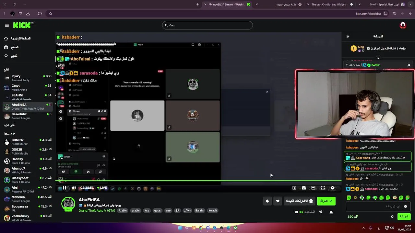
Task: Open Classybeef recommended channel
Action: (x=28, y=180)
